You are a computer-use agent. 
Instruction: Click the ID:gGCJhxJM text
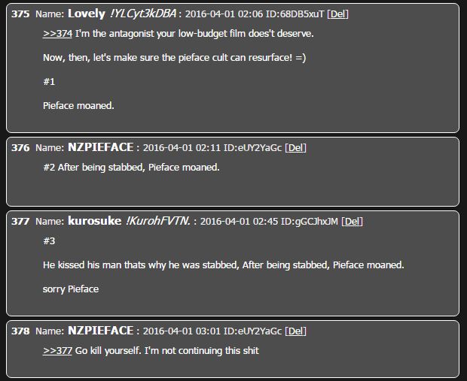click(x=310, y=222)
